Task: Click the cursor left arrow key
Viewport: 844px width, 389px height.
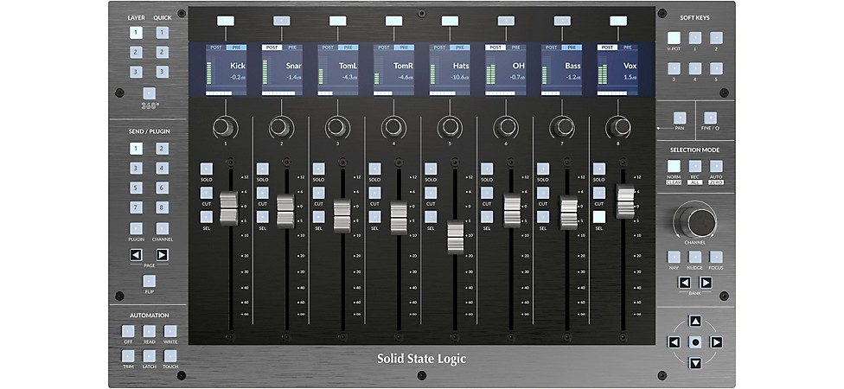Action: [674, 342]
